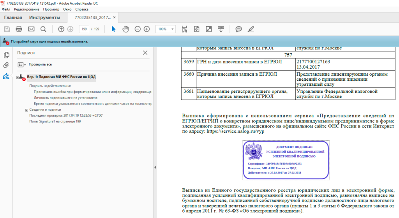The image size is (399, 218).
Task: Click the fit width scrolling icon
Action: [x=184, y=29]
